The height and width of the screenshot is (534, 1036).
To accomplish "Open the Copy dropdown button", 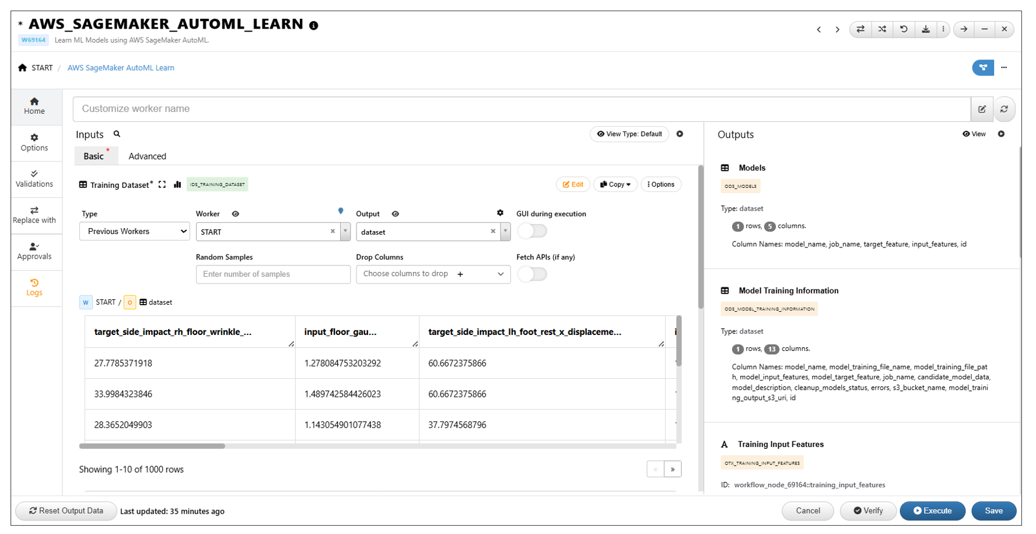I will point(615,184).
